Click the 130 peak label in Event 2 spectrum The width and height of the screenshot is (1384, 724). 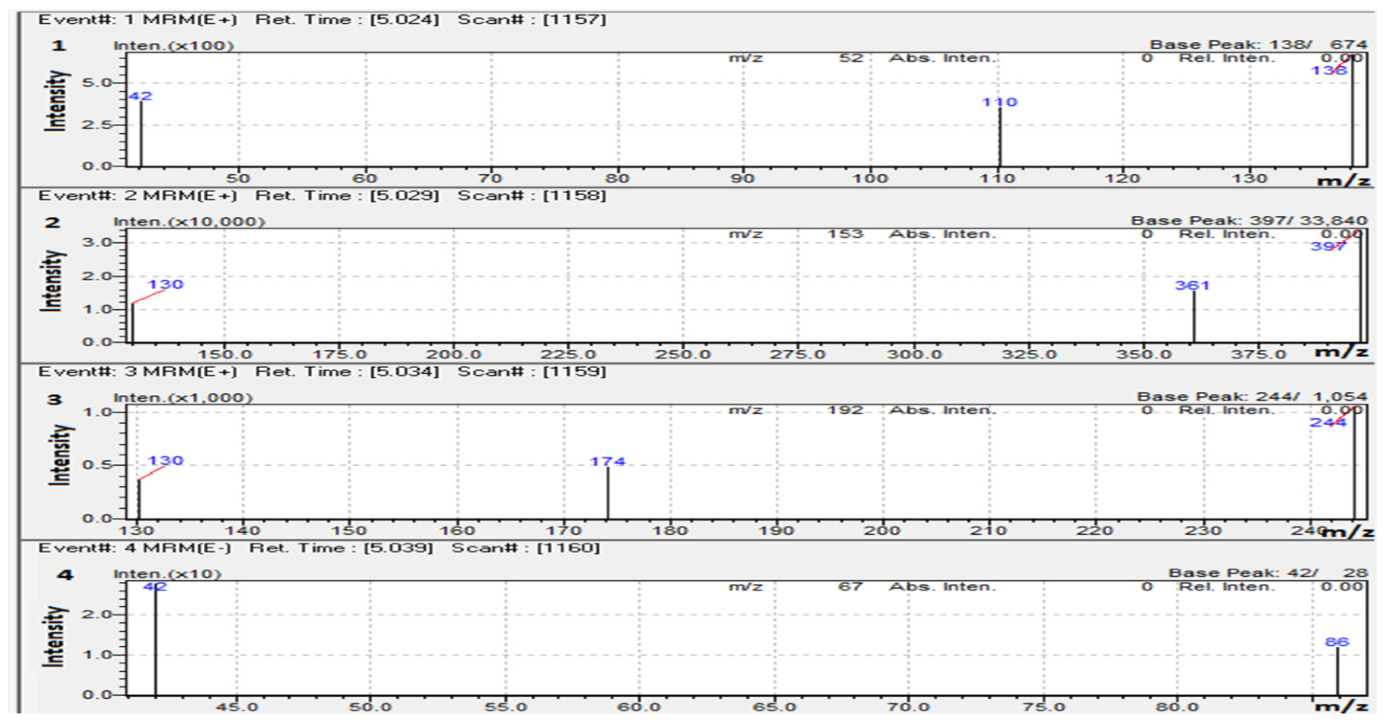(x=166, y=284)
